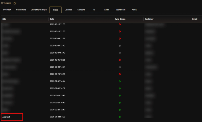This screenshot has width=202, height=122.
Task: Click gray sync icon for 2025-10-07 13:42
Action: point(120,46)
